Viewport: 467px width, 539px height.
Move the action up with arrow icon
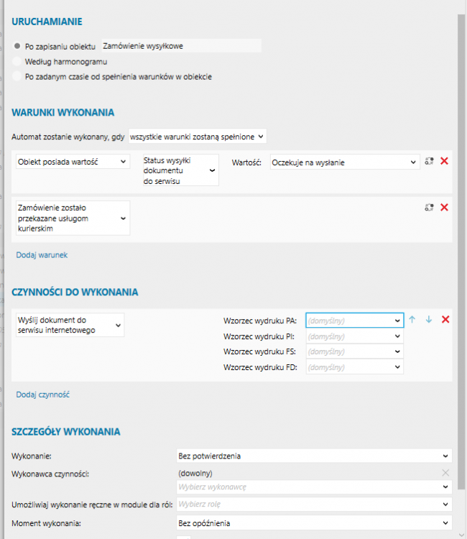412,319
